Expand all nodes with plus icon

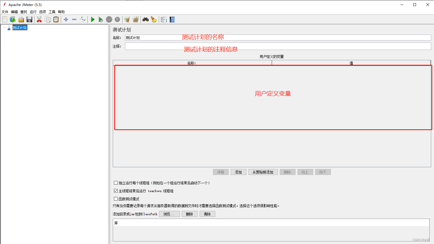(x=66, y=19)
